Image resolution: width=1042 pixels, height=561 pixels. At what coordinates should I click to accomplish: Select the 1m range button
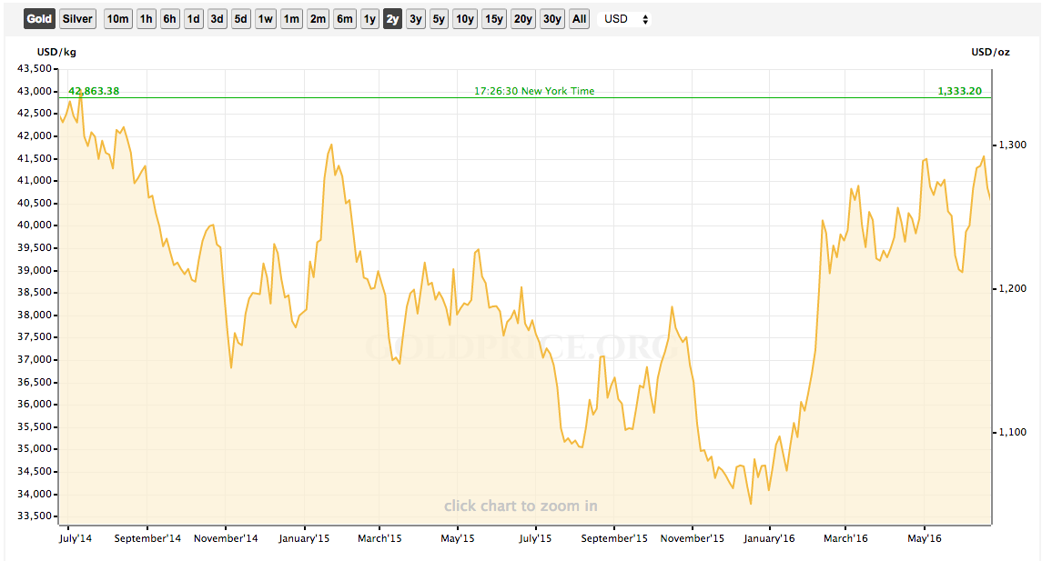(x=291, y=18)
